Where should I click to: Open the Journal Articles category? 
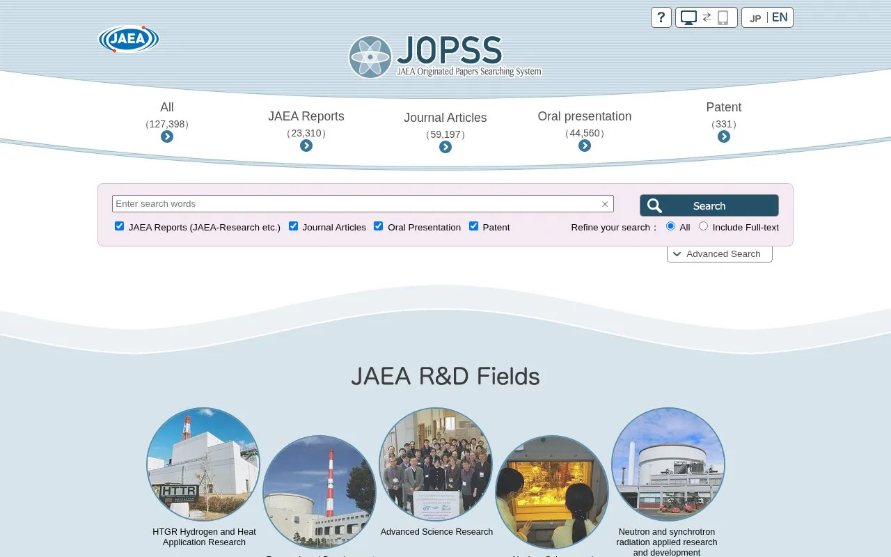[445, 118]
